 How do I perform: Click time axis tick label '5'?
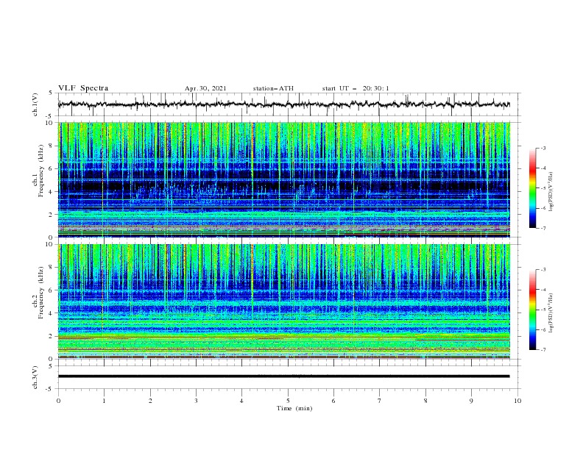click(288, 401)
